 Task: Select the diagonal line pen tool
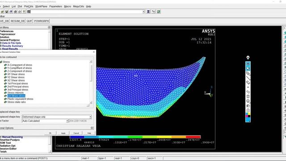click(248, 78)
